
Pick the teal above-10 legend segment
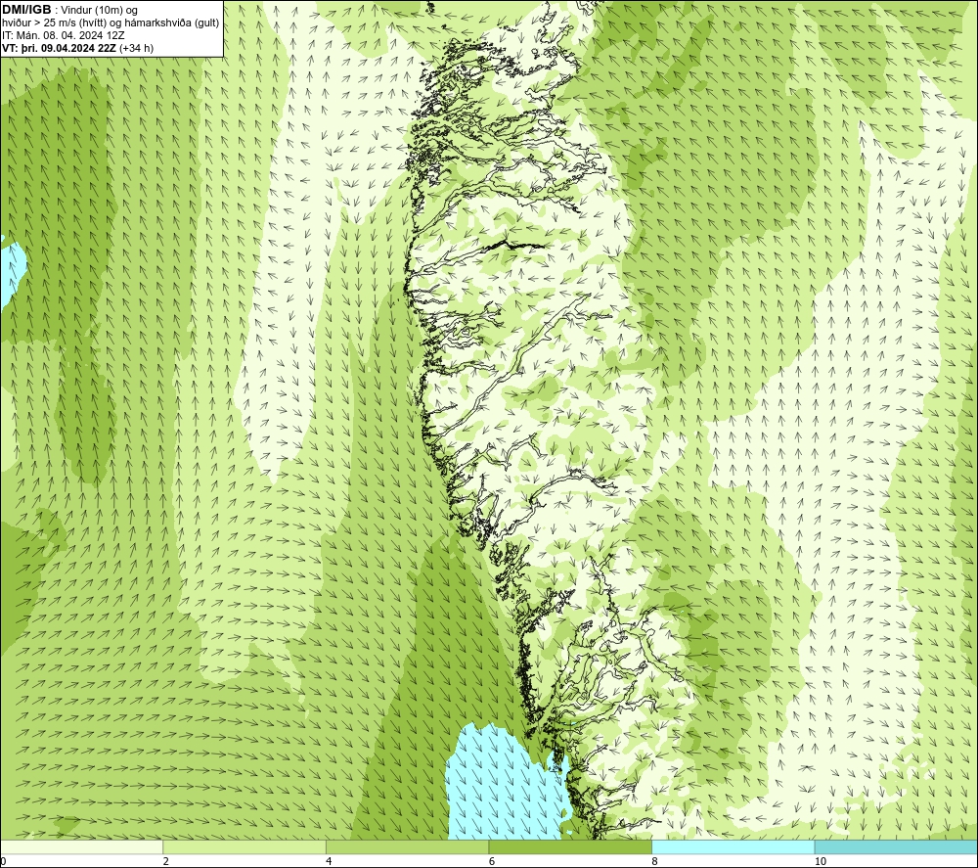click(896, 846)
